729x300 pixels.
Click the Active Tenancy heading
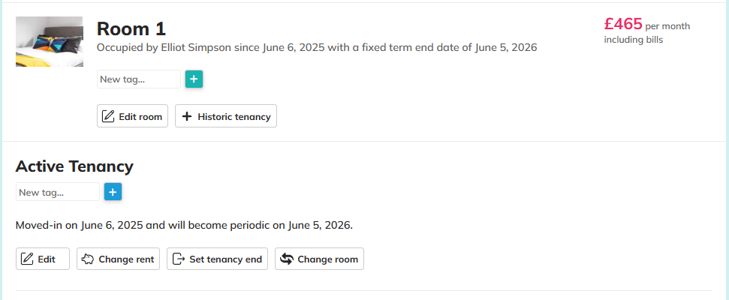pyautogui.click(x=74, y=166)
